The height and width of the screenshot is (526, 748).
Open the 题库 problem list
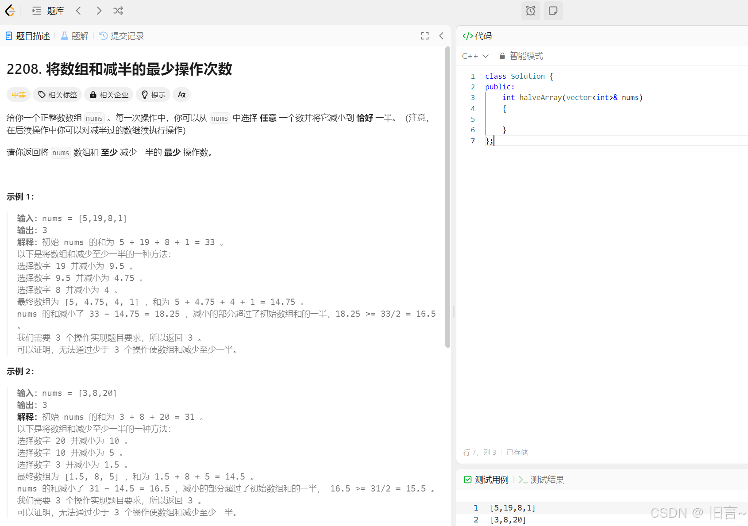[49, 11]
